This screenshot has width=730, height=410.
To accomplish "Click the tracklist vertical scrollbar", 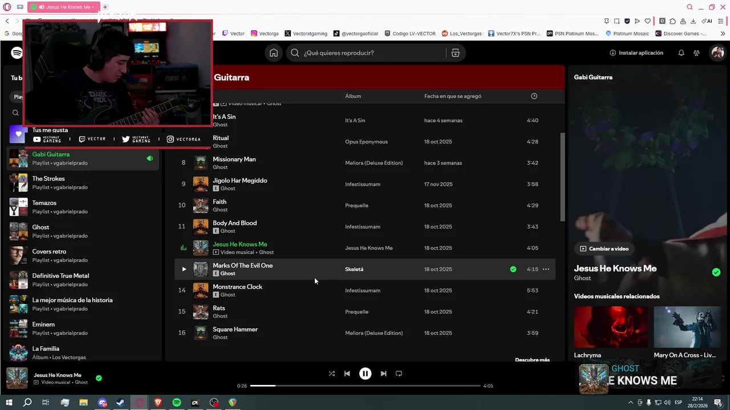I will coord(562,177).
